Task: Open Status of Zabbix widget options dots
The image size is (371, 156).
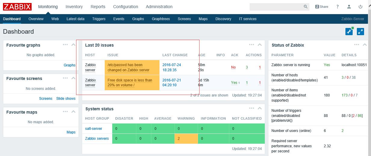Action: pyautogui.click(x=357, y=44)
